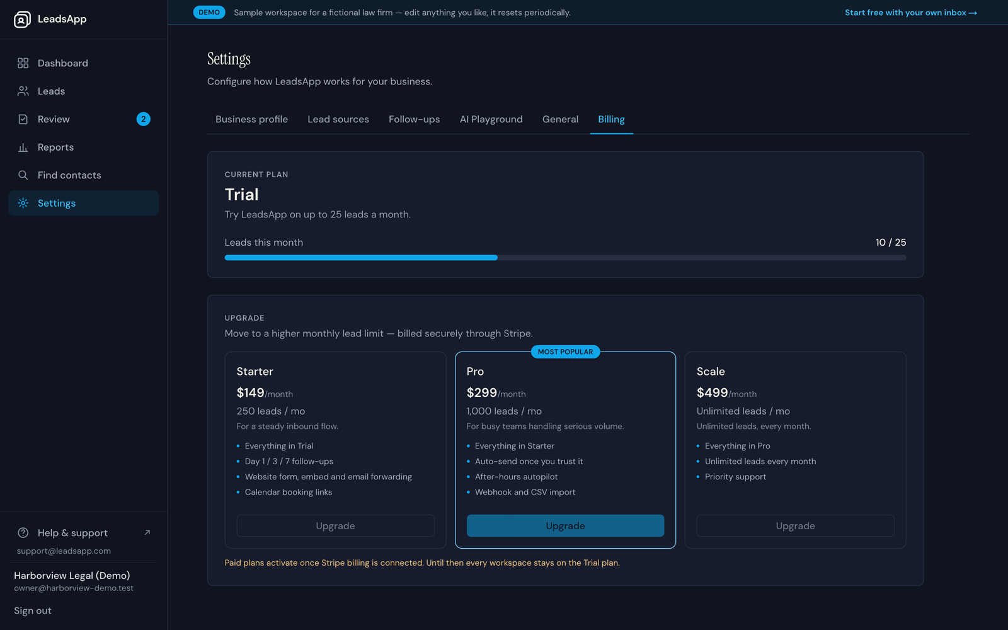Switch to the Lead sources tab
The width and height of the screenshot is (1008, 630).
338,119
